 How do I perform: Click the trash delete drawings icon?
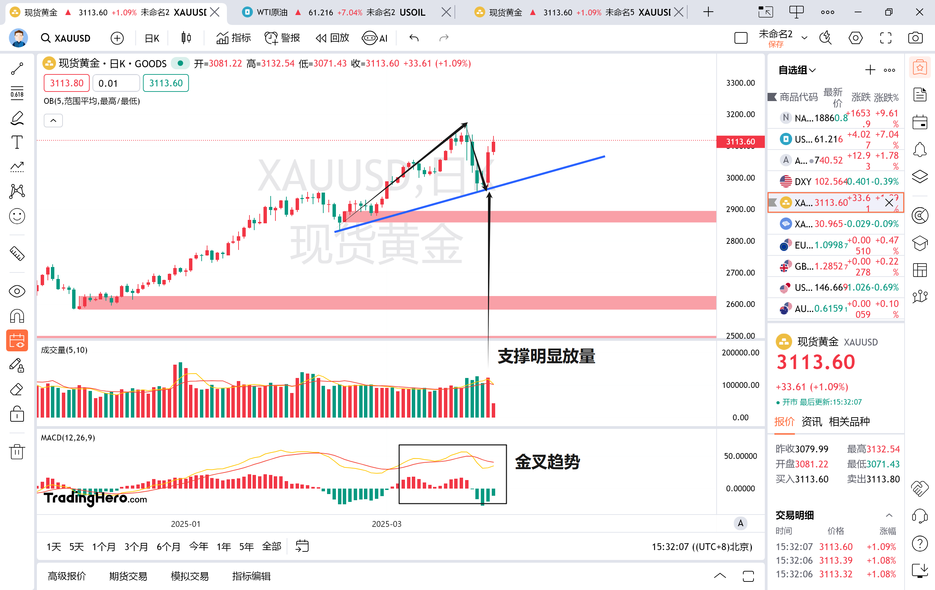click(x=17, y=451)
